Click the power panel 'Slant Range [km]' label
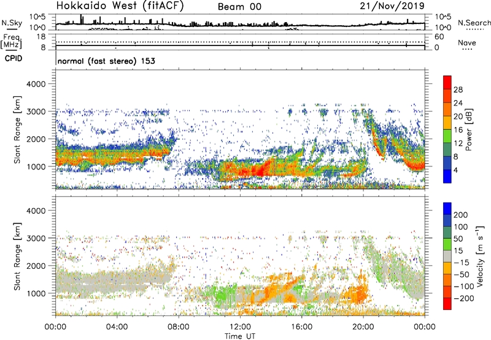This screenshot has width=491, height=340. click(17, 129)
